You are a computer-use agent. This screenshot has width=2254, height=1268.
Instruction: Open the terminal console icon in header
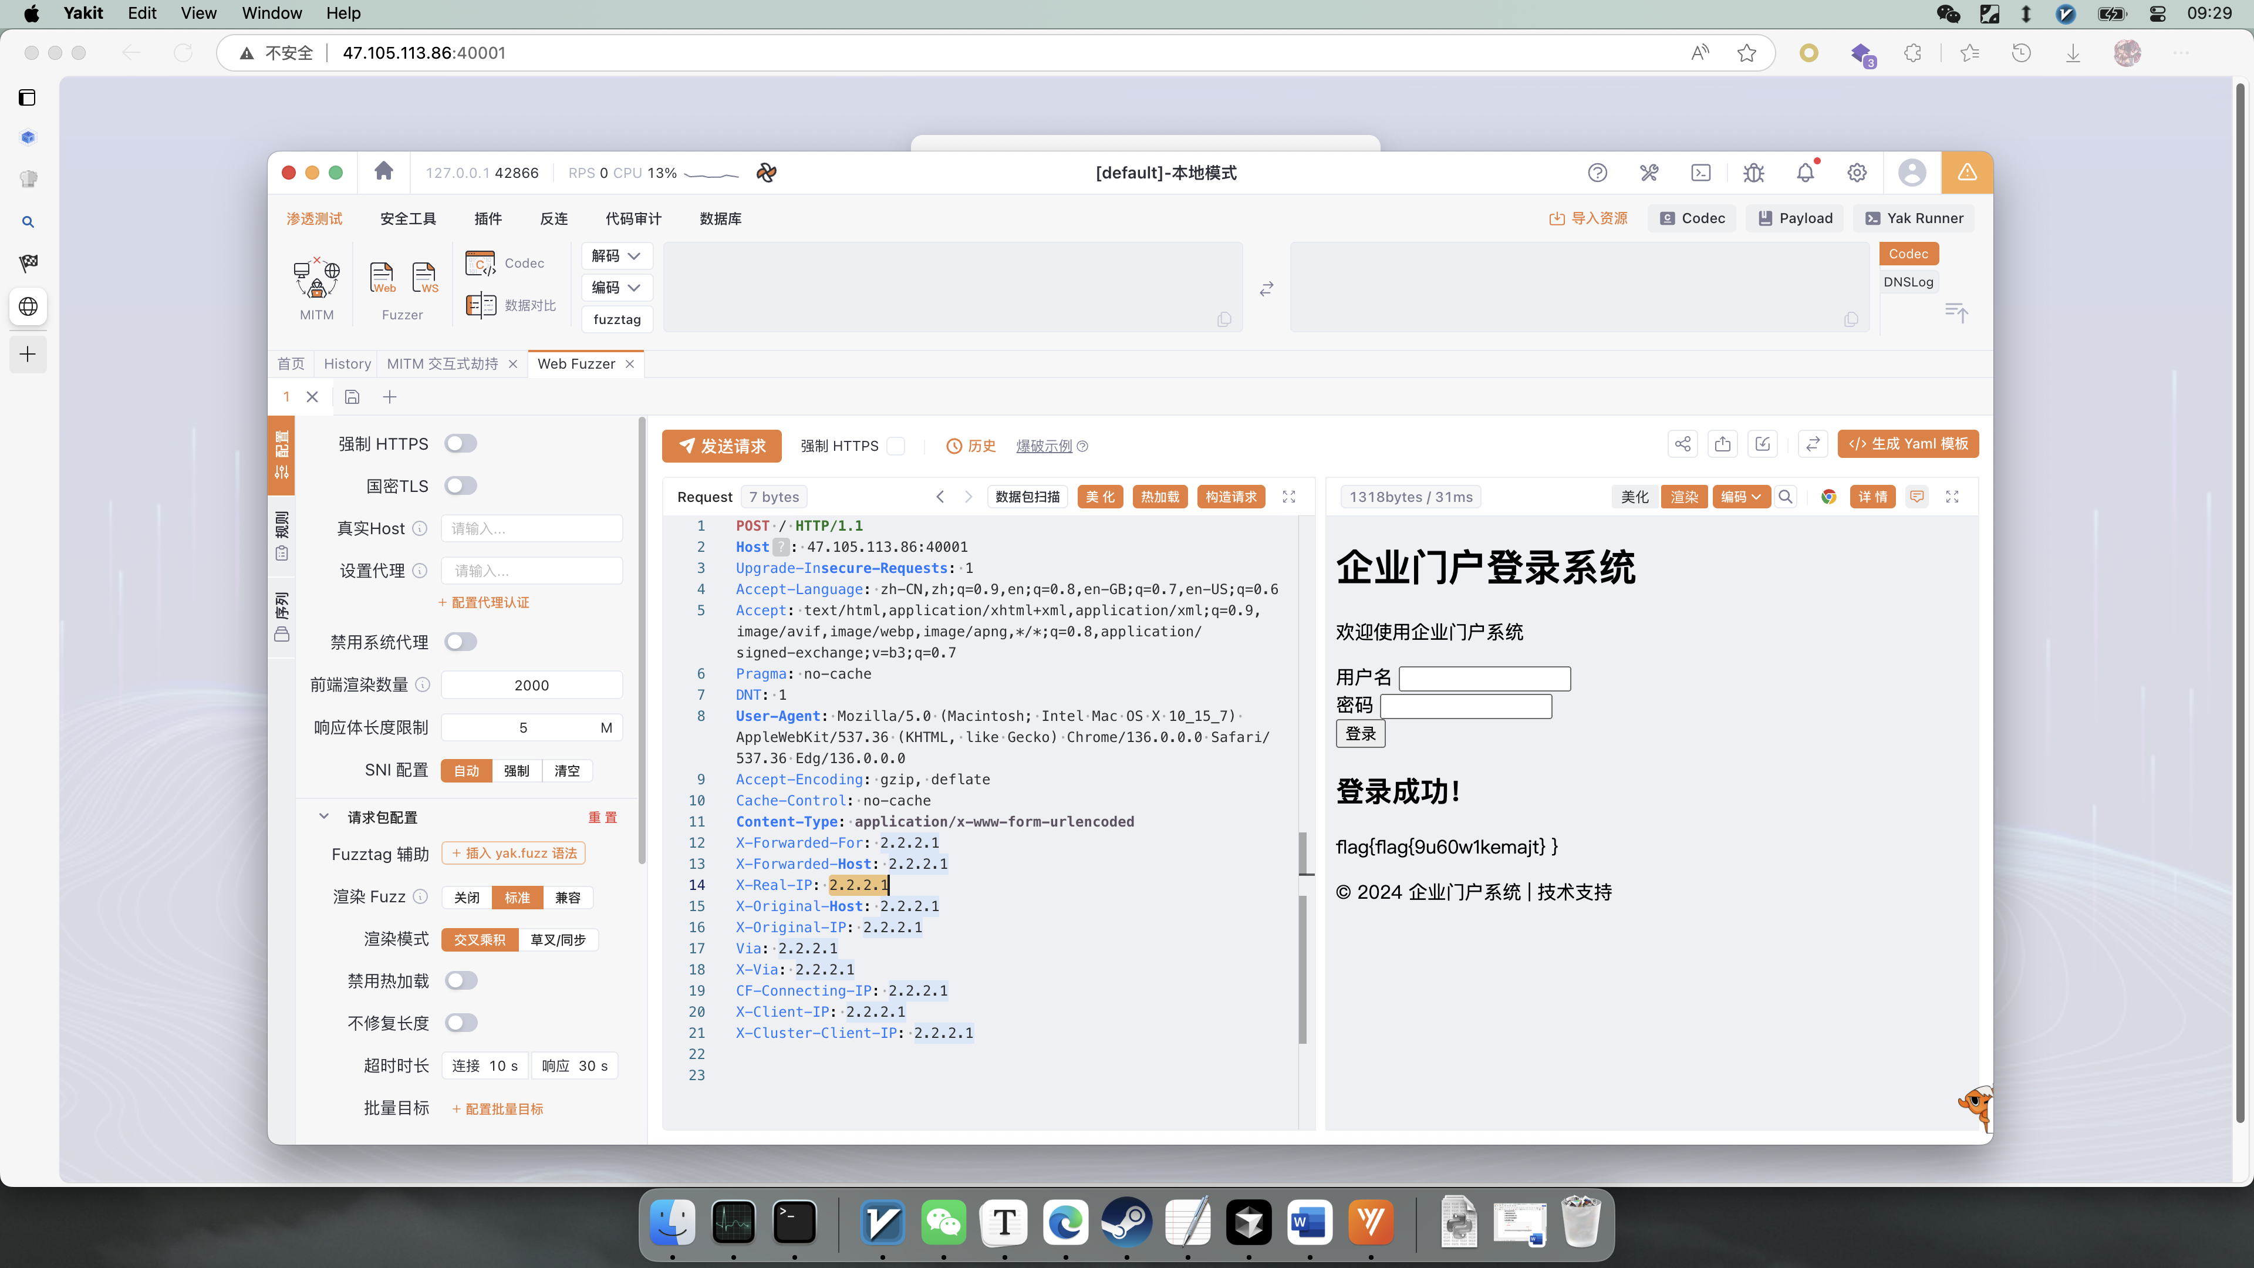point(1701,173)
